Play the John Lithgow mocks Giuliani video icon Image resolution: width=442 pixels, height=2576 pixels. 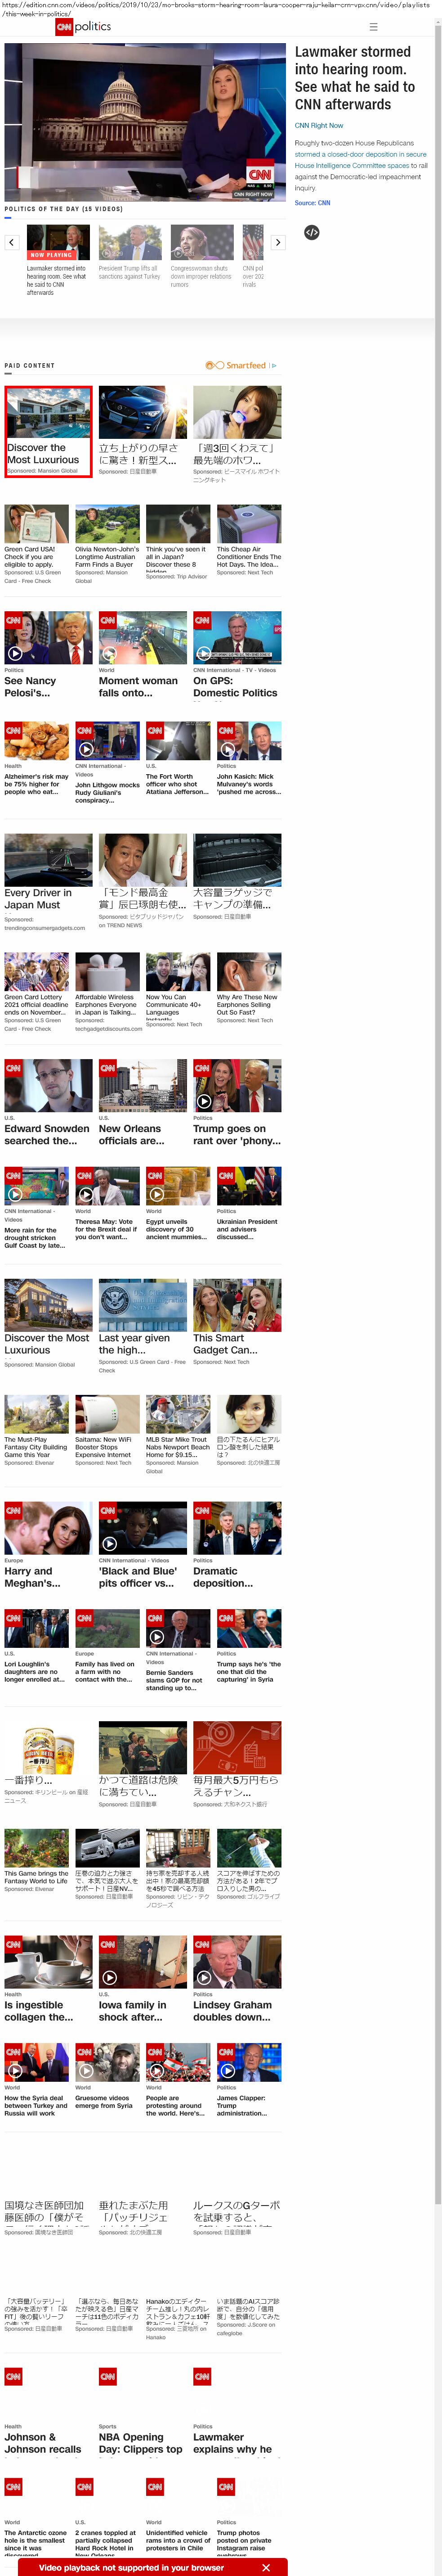[86, 749]
